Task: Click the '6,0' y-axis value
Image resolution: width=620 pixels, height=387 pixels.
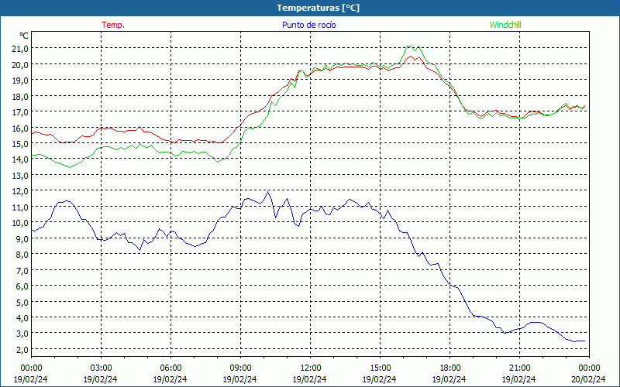Action: pos(22,286)
